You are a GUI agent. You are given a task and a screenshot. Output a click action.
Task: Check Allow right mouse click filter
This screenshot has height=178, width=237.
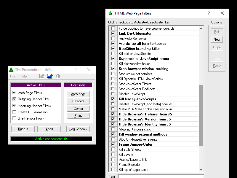tap(113, 129)
